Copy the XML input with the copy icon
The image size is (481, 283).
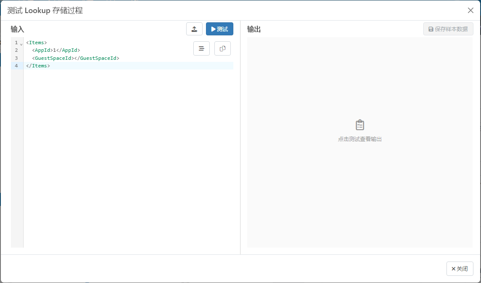[x=222, y=48]
